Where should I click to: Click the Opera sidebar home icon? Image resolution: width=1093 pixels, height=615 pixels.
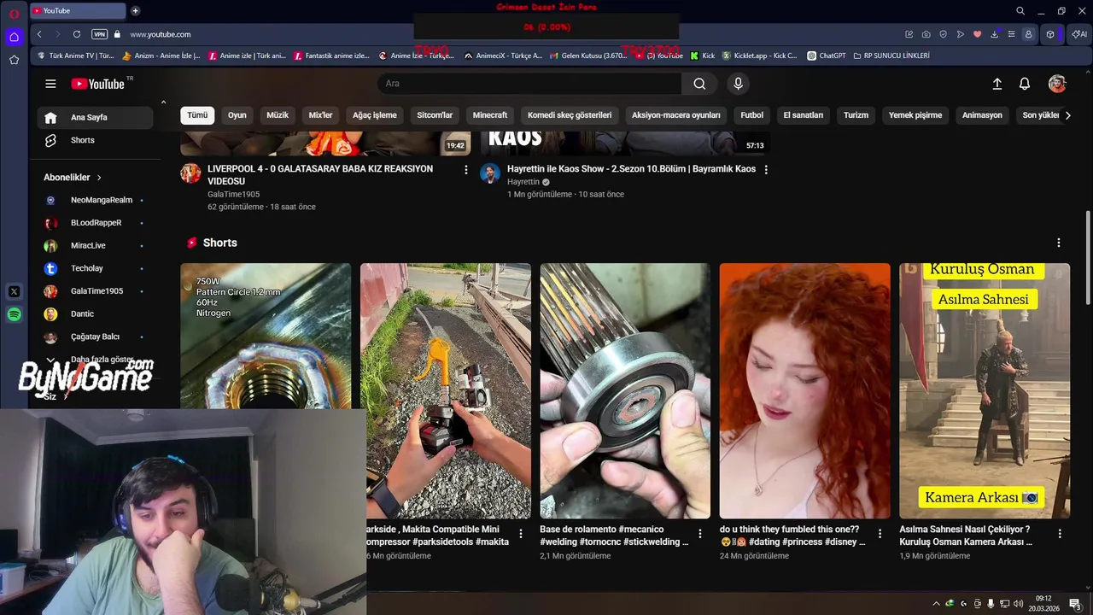(x=14, y=37)
